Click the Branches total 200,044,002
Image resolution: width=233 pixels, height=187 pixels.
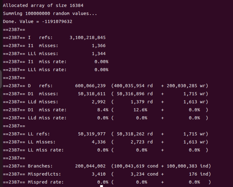click(x=90, y=166)
